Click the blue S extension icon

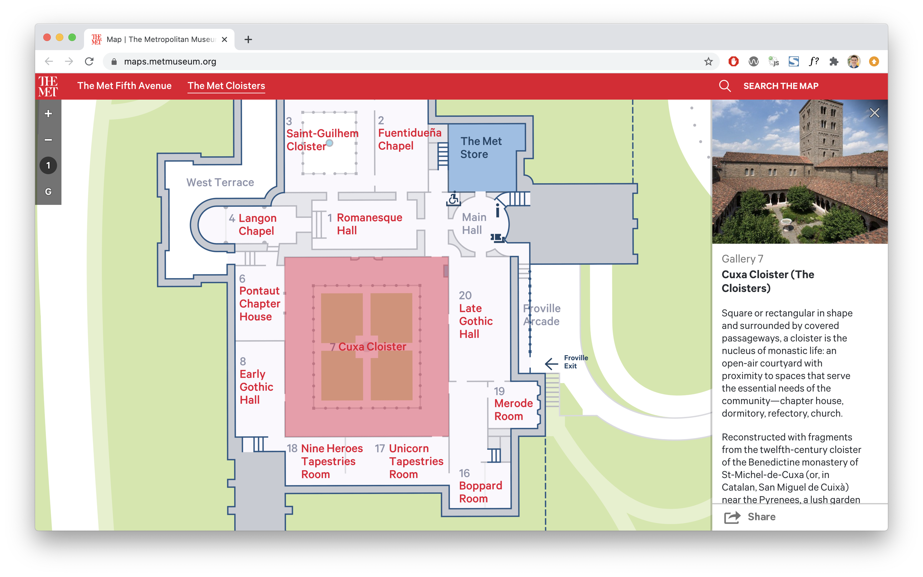point(794,61)
